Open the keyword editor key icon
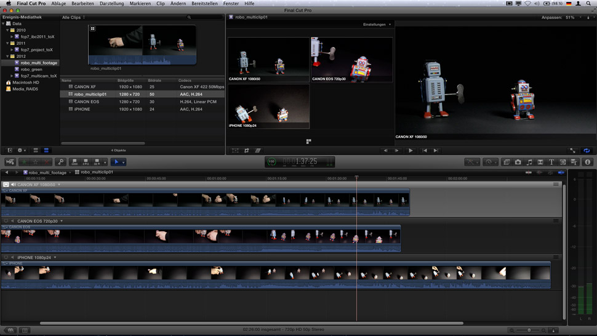The image size is (597, 336). (60, 162)
